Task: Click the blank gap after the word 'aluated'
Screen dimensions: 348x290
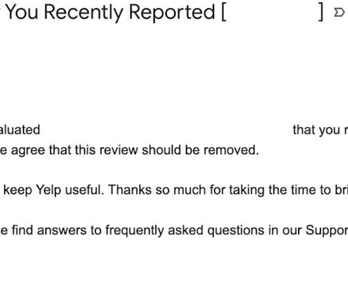Action: [167, 130]
